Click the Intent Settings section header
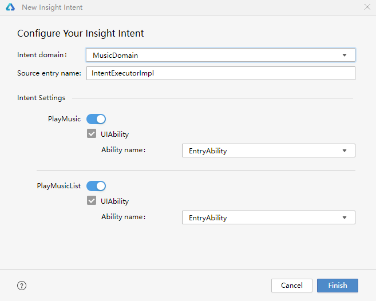Viewport: 376px width, 301px height. tap(41, 98)
